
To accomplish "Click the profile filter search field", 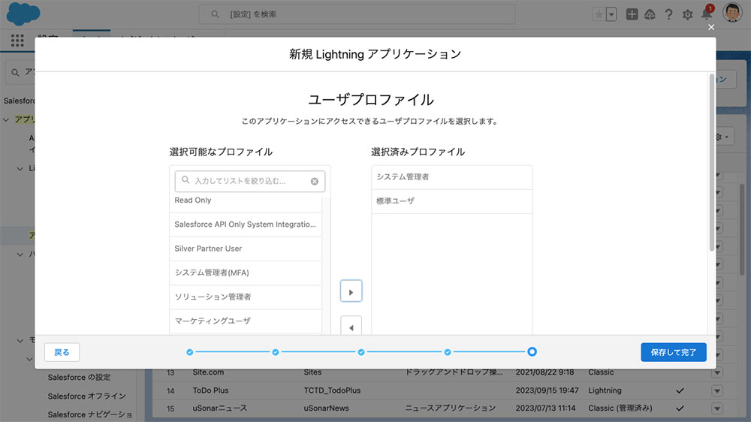I will pyautogui.click(x=249, y=181).
